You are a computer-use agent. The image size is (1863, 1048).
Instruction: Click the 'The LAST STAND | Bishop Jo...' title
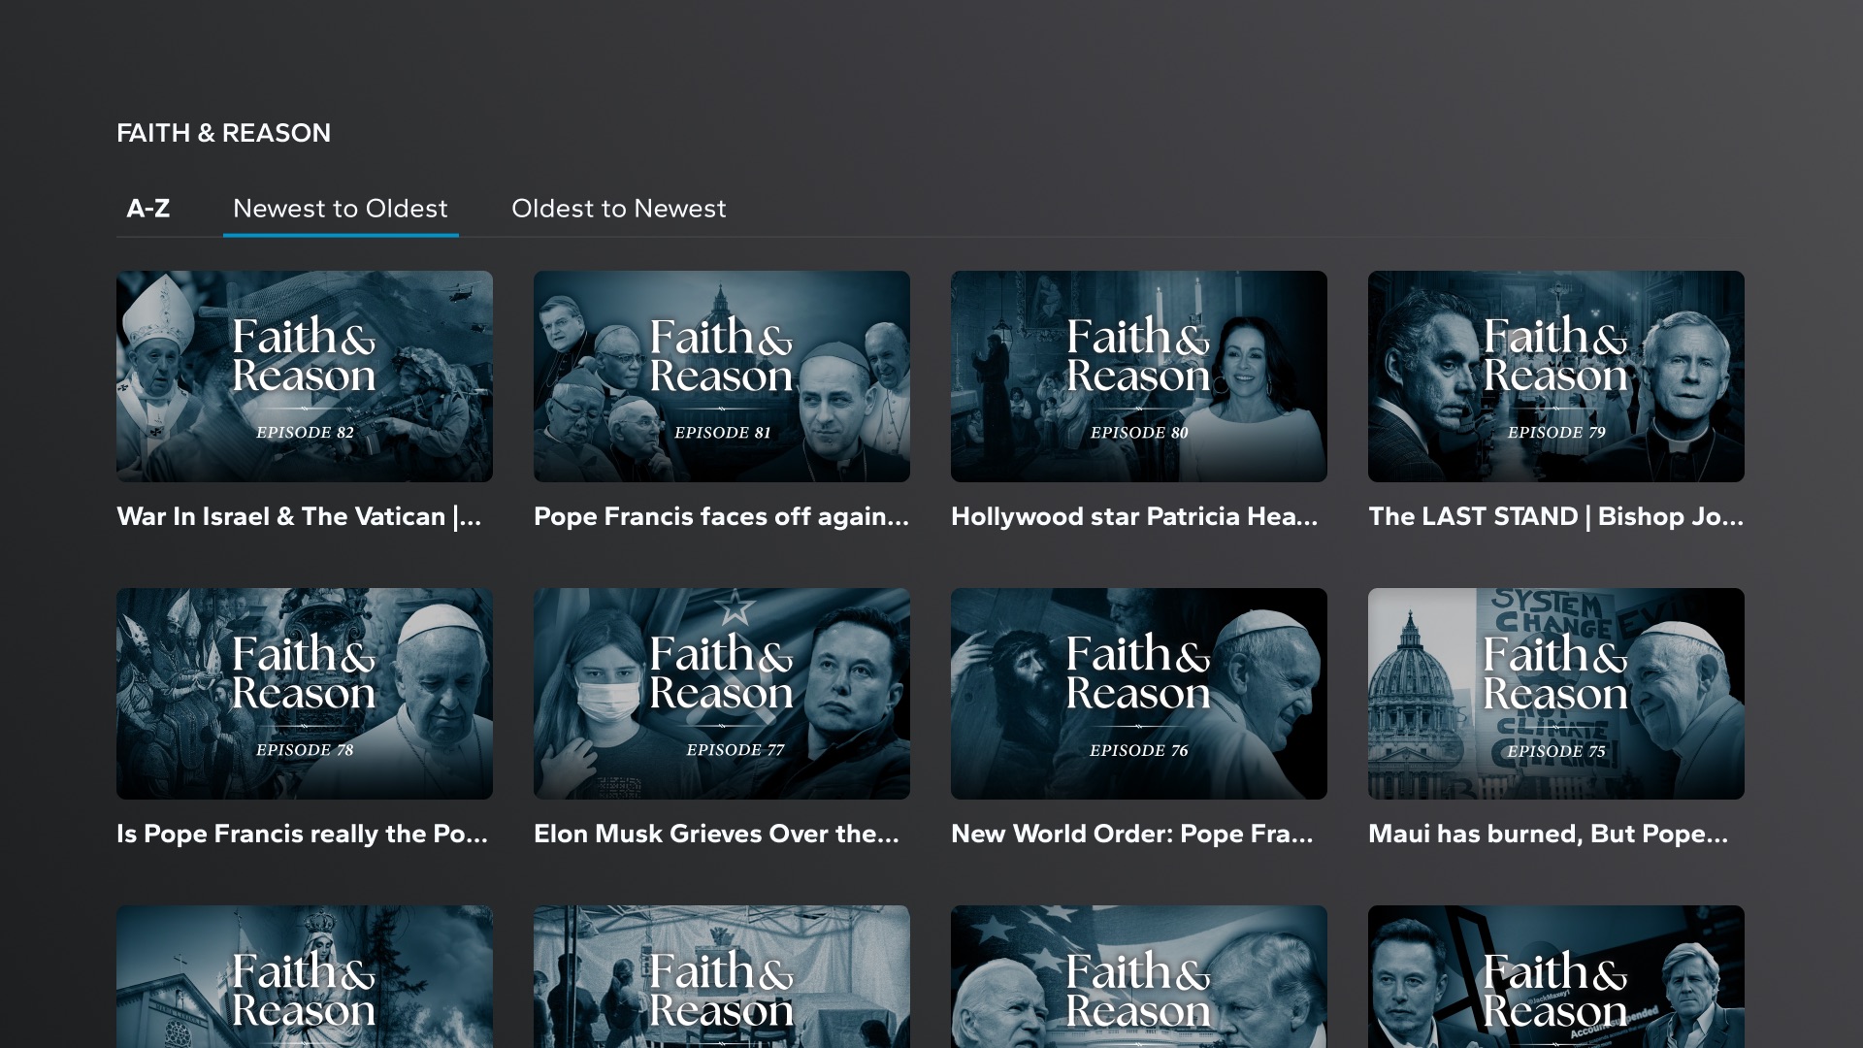click(1556, 517)
